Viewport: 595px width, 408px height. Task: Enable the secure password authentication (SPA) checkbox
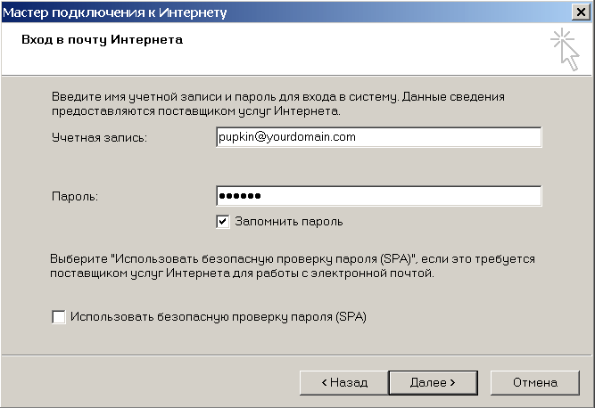(x=59, y=316)
